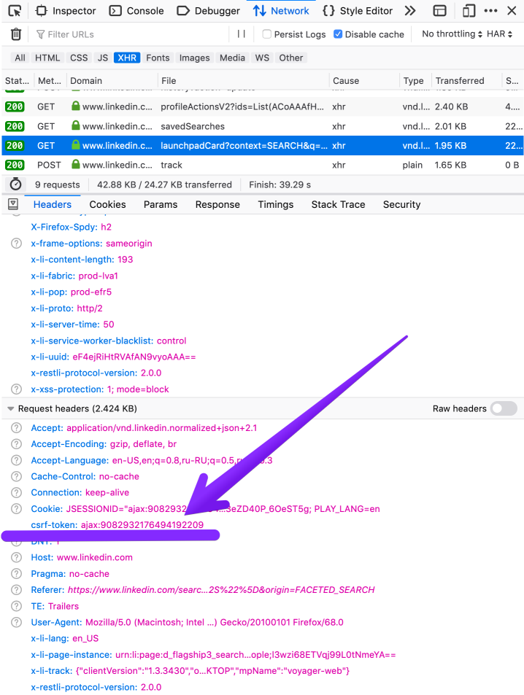
Task: Open help icon for Cache-Control header
Action: (16, 476)
